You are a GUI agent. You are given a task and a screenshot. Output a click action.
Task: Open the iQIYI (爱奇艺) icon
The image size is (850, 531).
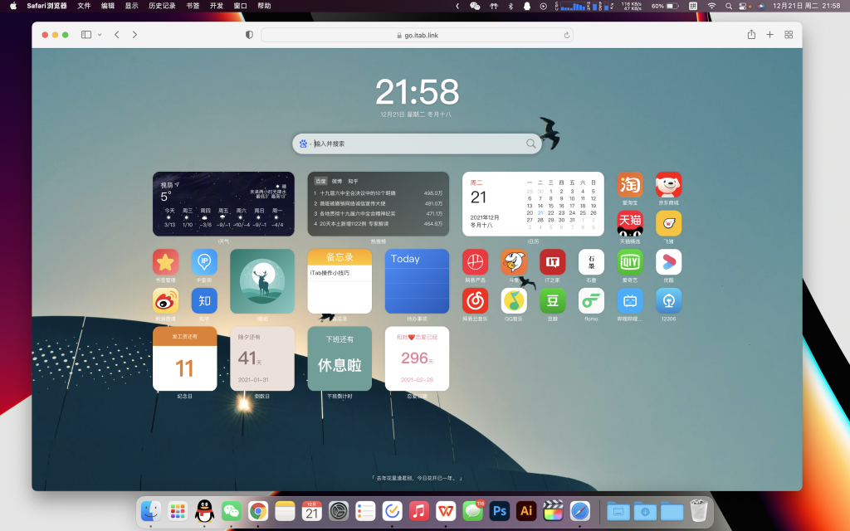pos(629,261)
